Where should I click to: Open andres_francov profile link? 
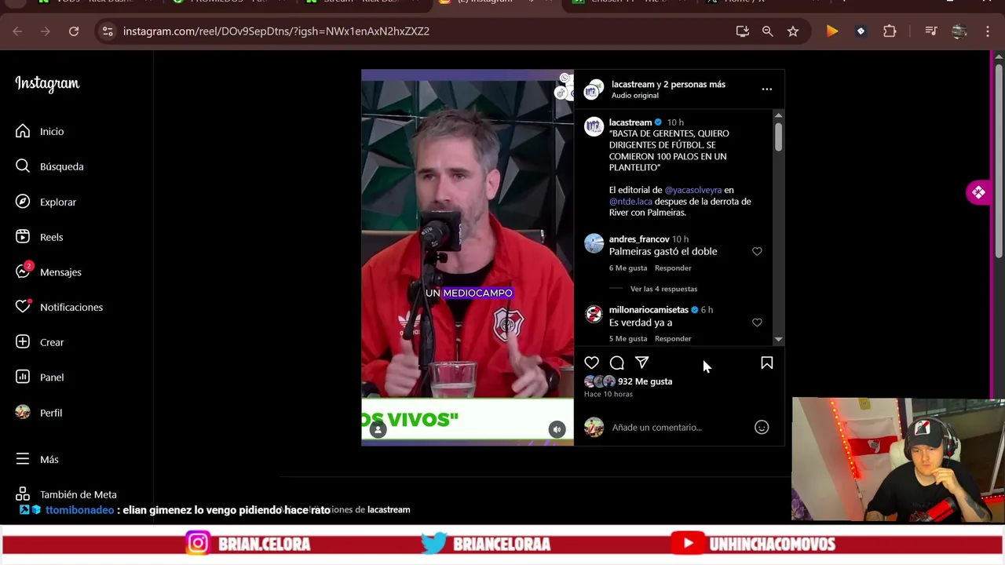[639, 239]
